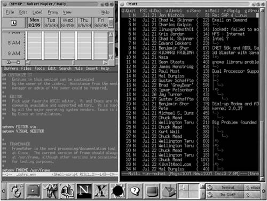Open the MMXP window menu button in titlebar
This screenshot has width=267, height=201.
[x=5, y=4]
